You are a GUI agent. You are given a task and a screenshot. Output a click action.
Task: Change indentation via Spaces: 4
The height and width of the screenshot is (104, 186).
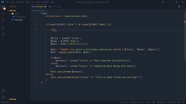(134, 102)
